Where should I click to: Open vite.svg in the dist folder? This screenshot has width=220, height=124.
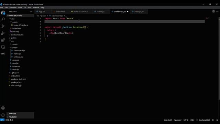(15, 31)
